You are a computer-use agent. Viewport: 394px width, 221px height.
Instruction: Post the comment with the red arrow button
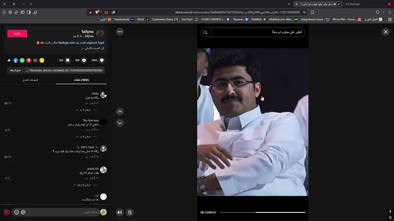(6, 212)
